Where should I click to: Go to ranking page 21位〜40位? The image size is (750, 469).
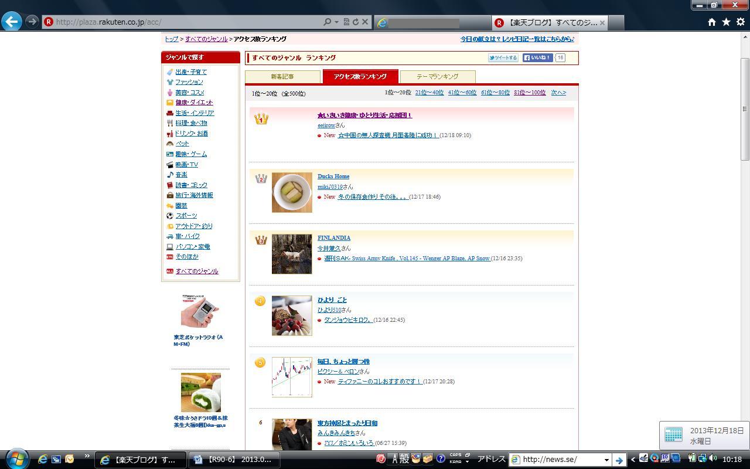tap(429, 93)
